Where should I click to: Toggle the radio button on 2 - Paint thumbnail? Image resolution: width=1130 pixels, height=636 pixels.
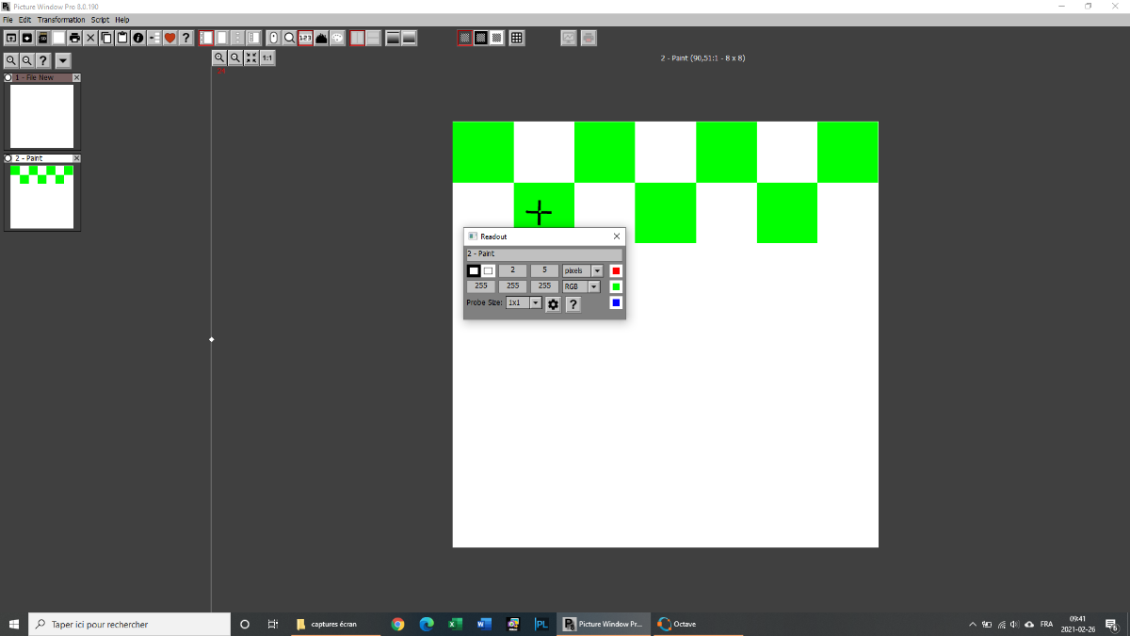click(x=8, y=158)
